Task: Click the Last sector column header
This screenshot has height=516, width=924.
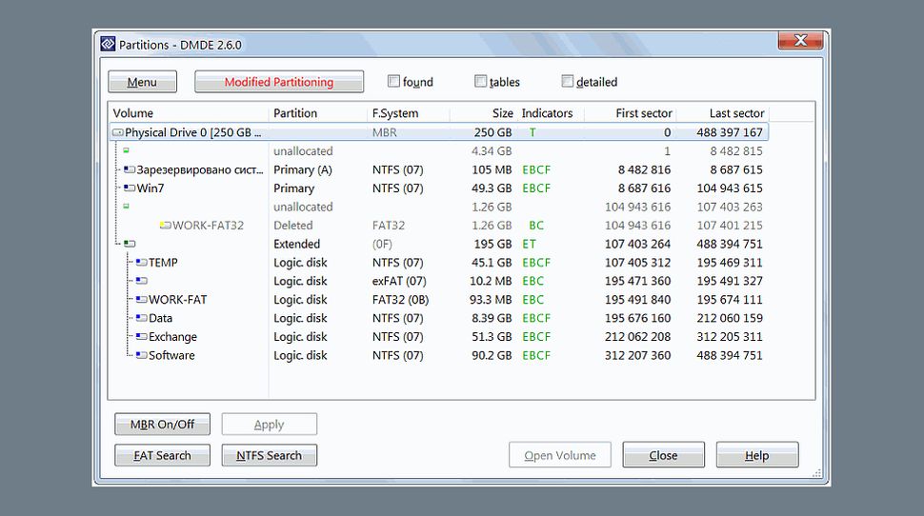Action: [x=722, y=113]
